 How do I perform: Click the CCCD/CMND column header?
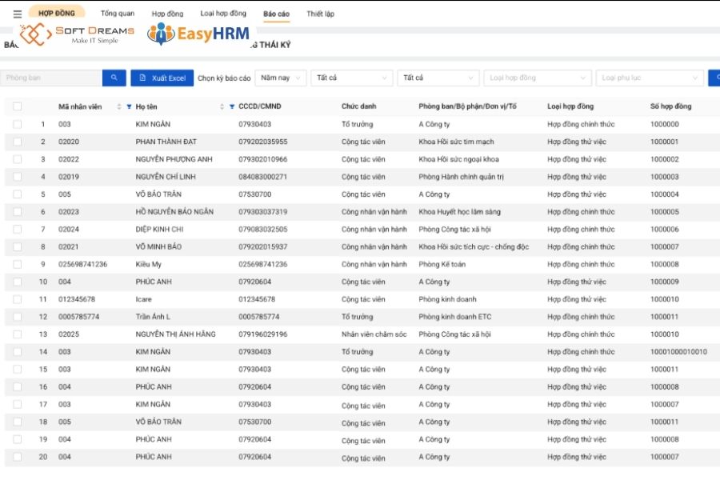(260, 106)
